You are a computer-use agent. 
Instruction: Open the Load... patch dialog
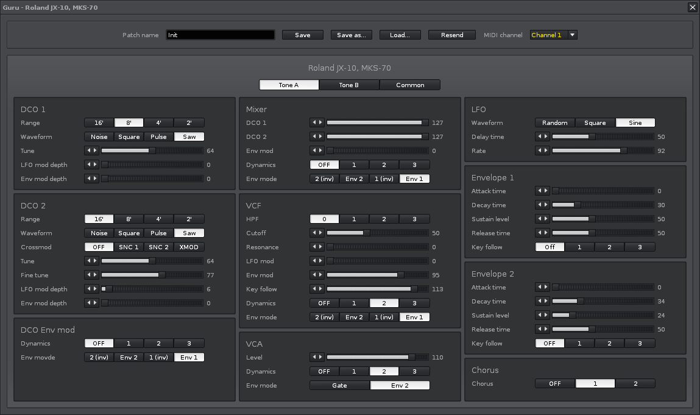(x=400, y=35)
